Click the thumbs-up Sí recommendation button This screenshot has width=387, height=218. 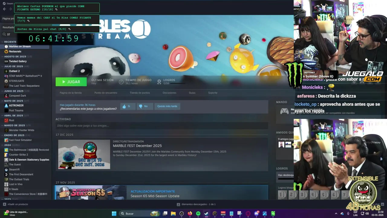tap(128, 106)
